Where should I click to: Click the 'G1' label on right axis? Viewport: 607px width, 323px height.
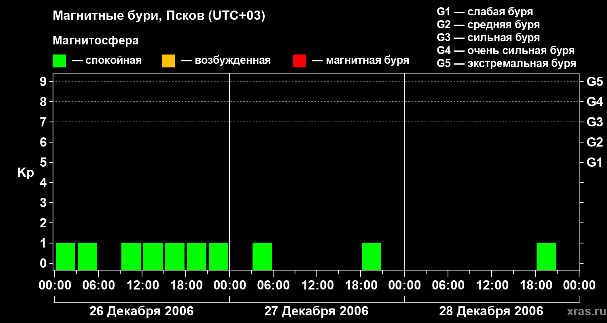coord(595,162)
